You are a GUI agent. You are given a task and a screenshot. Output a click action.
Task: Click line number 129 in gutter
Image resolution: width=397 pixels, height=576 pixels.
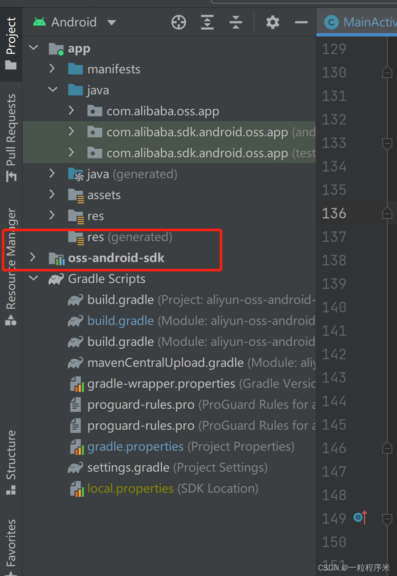pos(334,49)
